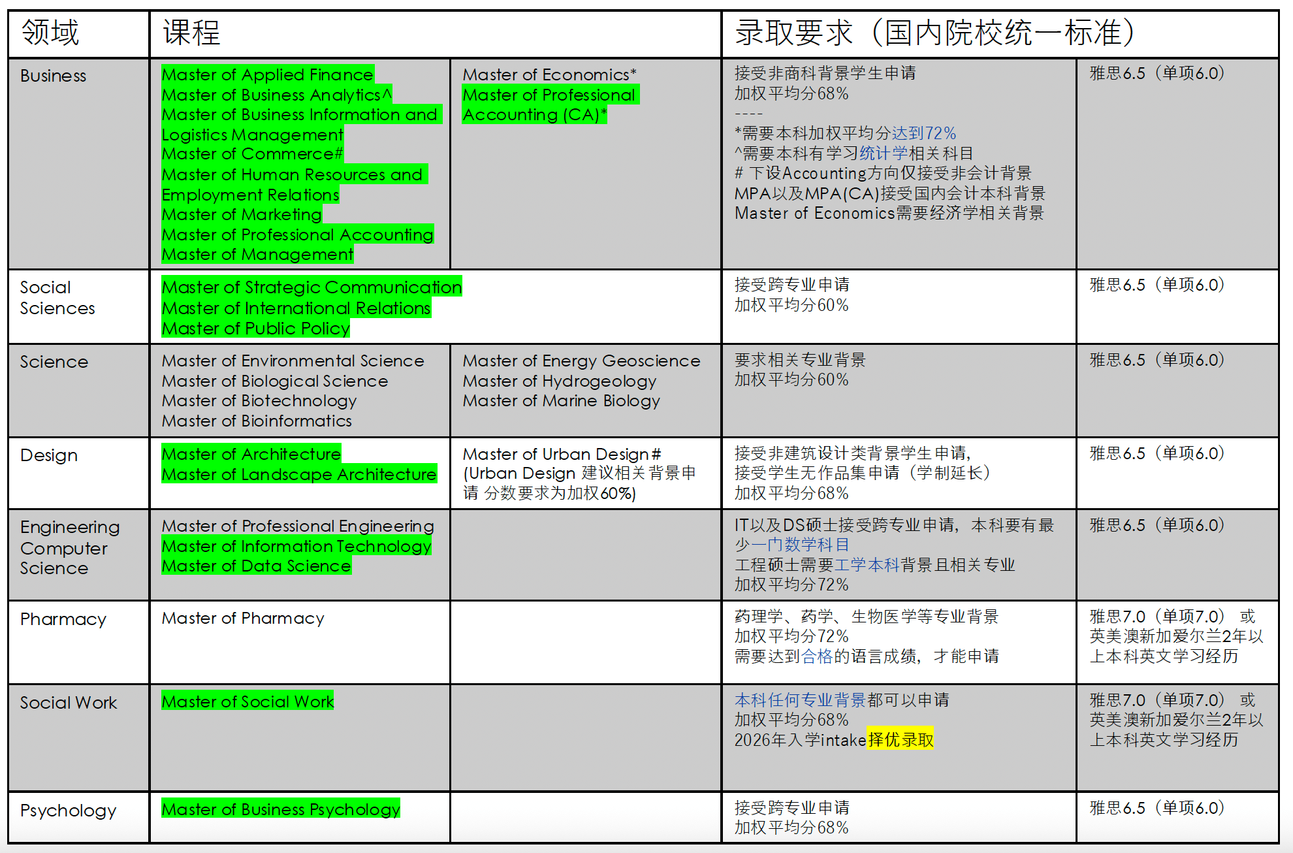The height and width of the screenshot is (853, 1293).
Task: Select Master of Environmental Science entry
Action: 293,361
